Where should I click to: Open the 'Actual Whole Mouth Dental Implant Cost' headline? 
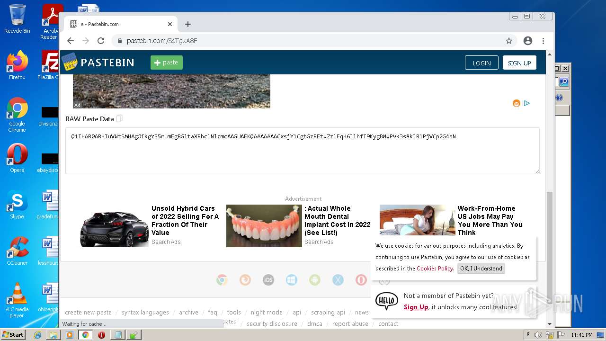338,221
